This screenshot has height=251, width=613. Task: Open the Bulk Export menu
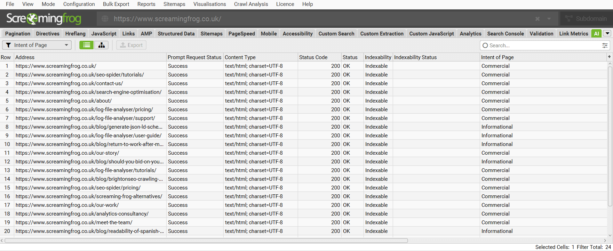coord(116,4)
